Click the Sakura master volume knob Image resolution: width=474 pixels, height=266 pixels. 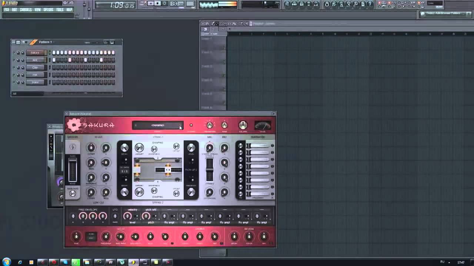coord(243,125)
